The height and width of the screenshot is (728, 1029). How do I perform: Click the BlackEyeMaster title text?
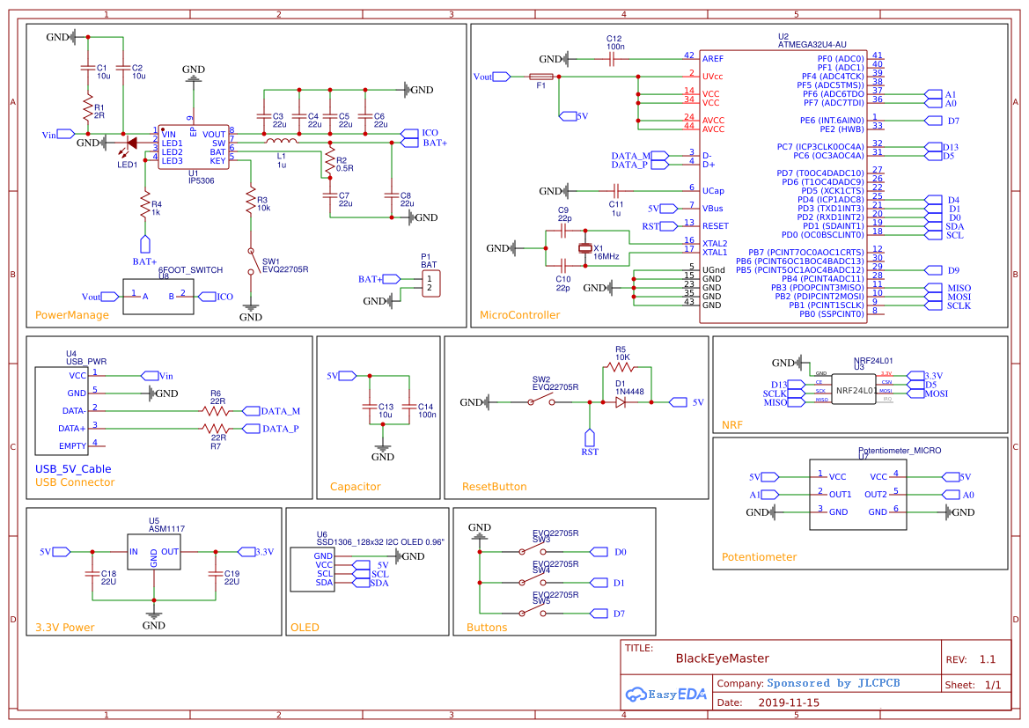point(724,658)
